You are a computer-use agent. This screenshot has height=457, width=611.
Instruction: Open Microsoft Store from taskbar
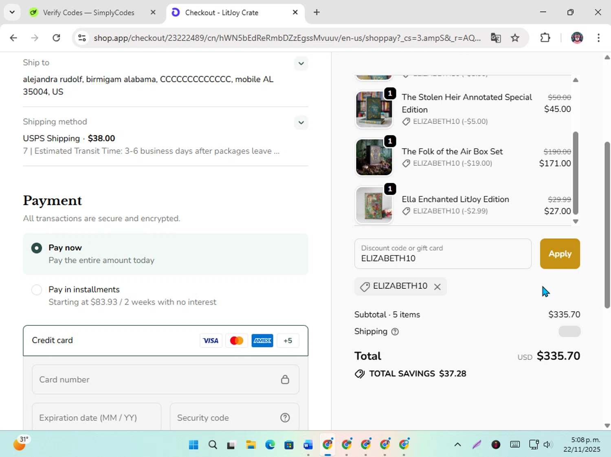coord(289,445)
